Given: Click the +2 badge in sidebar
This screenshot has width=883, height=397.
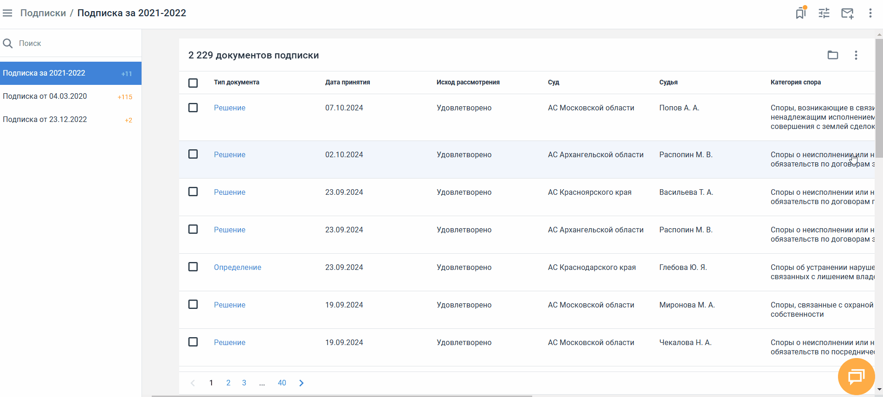Looking at the screenshot, I should [x=129, y=120].
